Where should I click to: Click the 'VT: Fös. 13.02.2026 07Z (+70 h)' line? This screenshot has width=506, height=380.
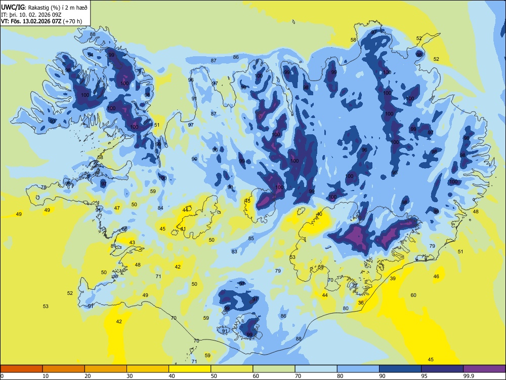click(41, 21)
